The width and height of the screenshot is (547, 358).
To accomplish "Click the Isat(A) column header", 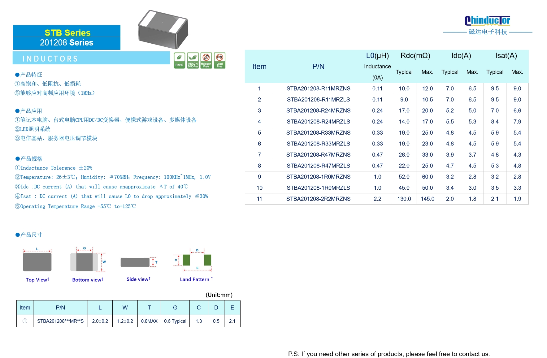I will pos(506,56).
